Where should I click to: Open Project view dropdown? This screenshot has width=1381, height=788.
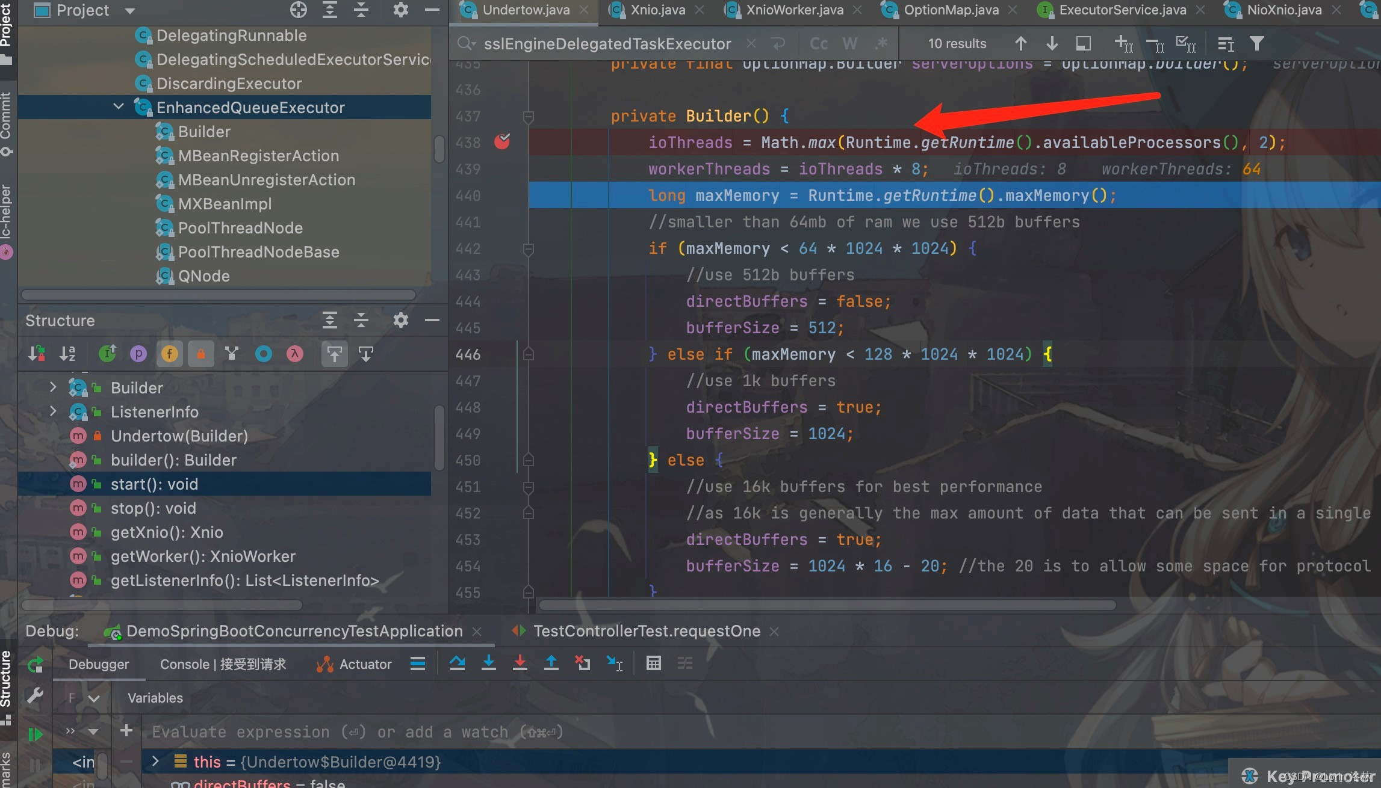click(130, 10)
